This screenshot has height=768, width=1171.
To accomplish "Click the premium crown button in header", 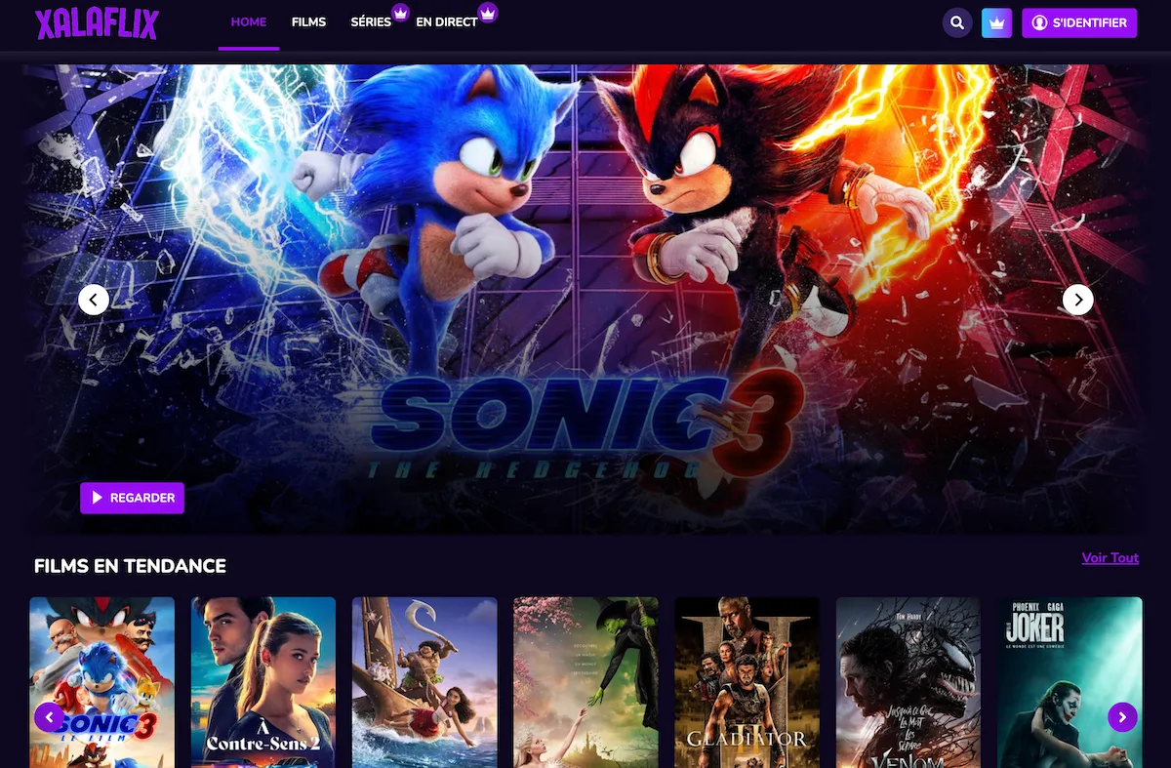I will point(996,22).
